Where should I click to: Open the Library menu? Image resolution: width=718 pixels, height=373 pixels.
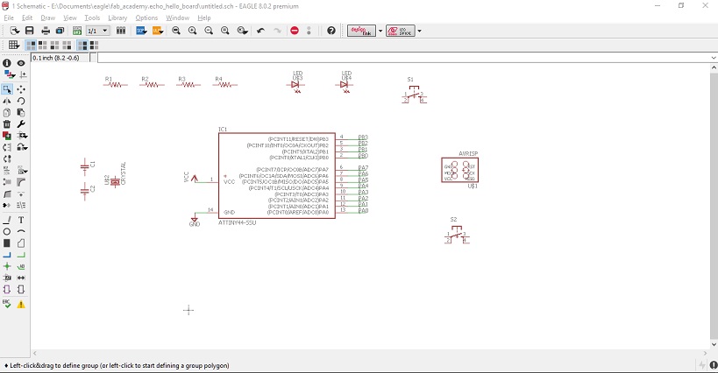pyautogui.click(x=117, y=18)
